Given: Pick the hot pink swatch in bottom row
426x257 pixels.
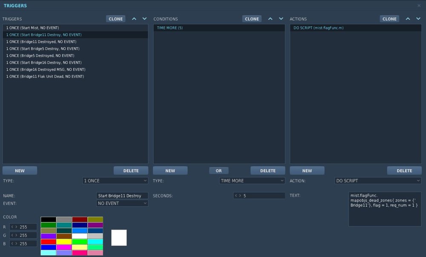Looking at the screenshot, I should click(80, 253).
